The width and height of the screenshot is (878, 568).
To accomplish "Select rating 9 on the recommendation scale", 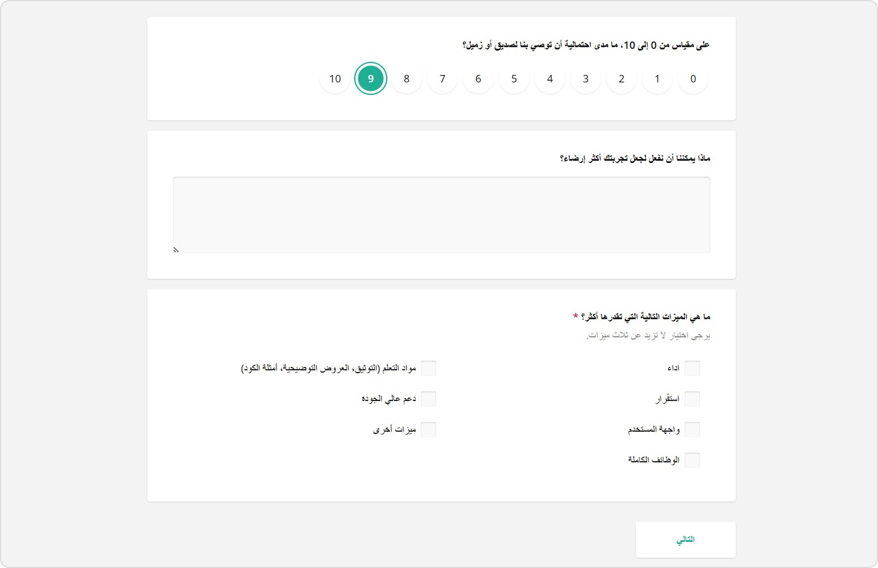I will click(x=371, y=78).
